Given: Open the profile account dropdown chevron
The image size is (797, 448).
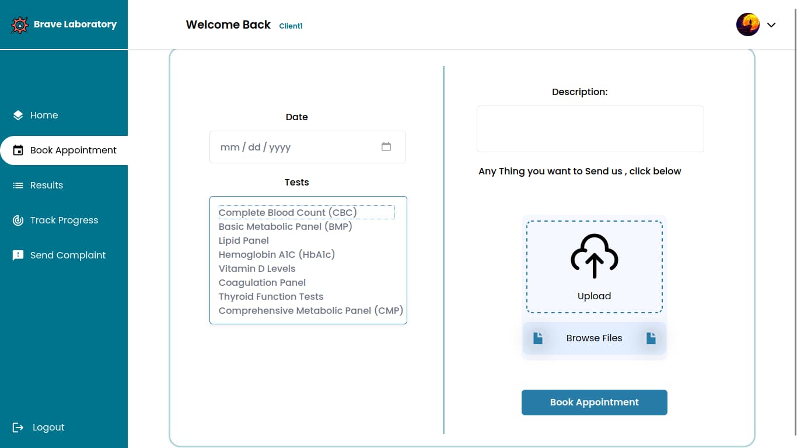Looking at the screenshot, I should 771,25.
